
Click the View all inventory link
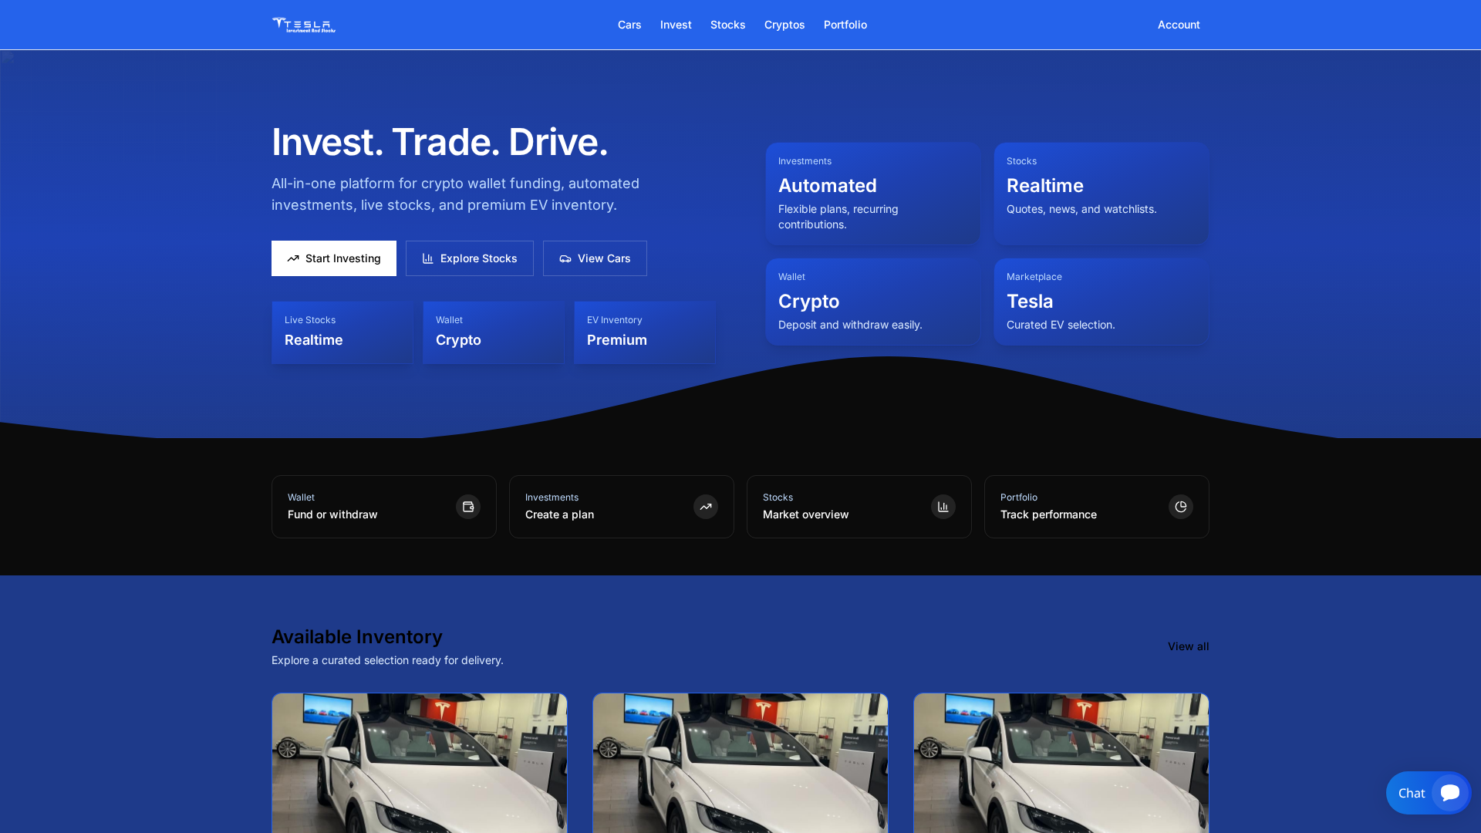click(x=1187, y=646)
